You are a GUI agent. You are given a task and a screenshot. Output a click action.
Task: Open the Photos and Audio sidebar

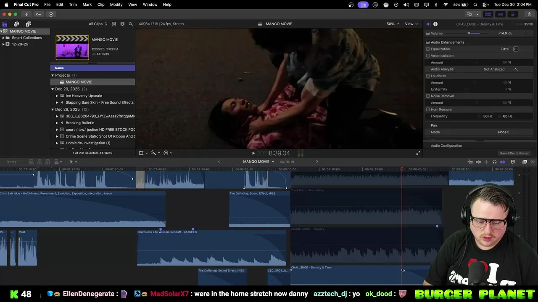16,24
